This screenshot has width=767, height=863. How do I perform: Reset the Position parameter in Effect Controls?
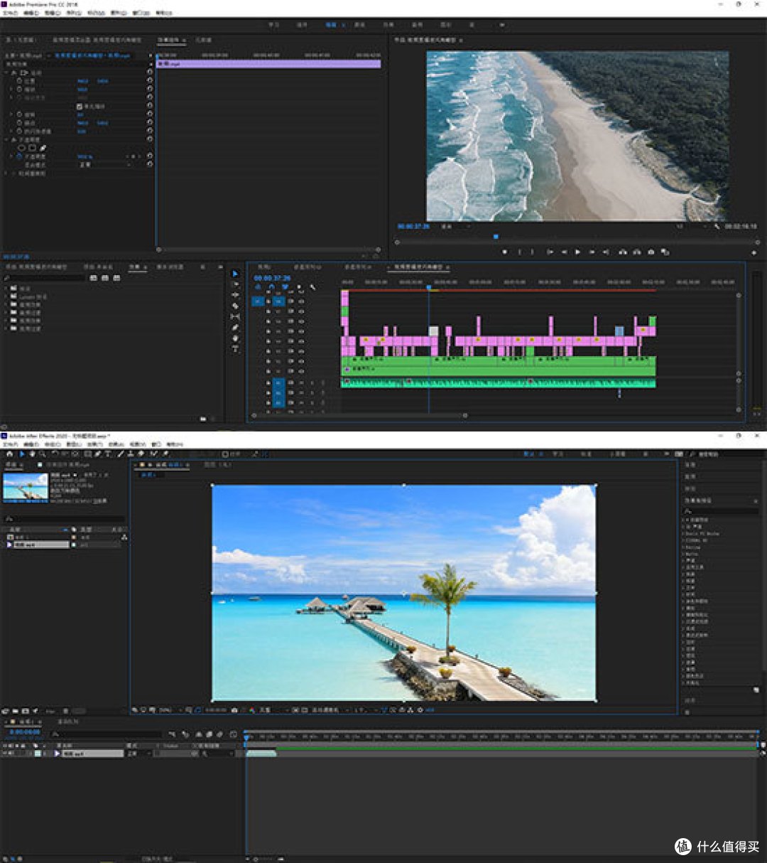[150, 81]
